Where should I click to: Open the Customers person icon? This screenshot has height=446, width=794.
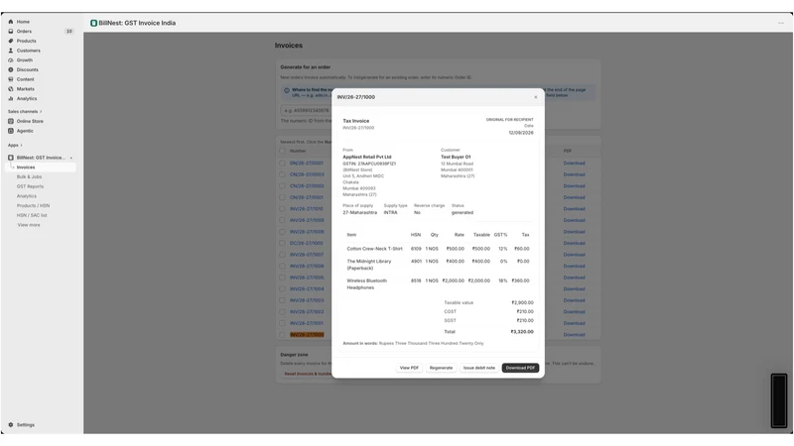tap(11, 51)
